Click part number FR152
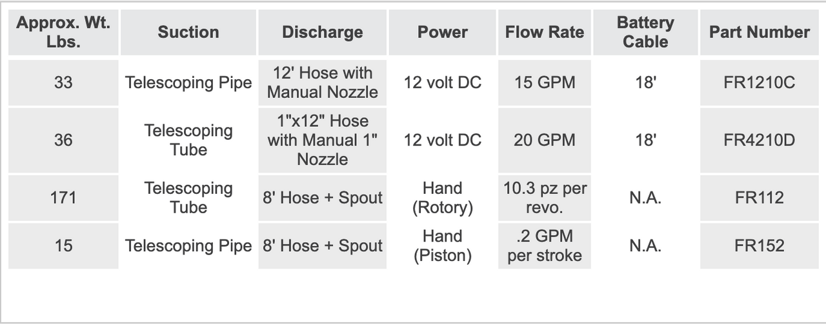 click(x=759, y=245)
